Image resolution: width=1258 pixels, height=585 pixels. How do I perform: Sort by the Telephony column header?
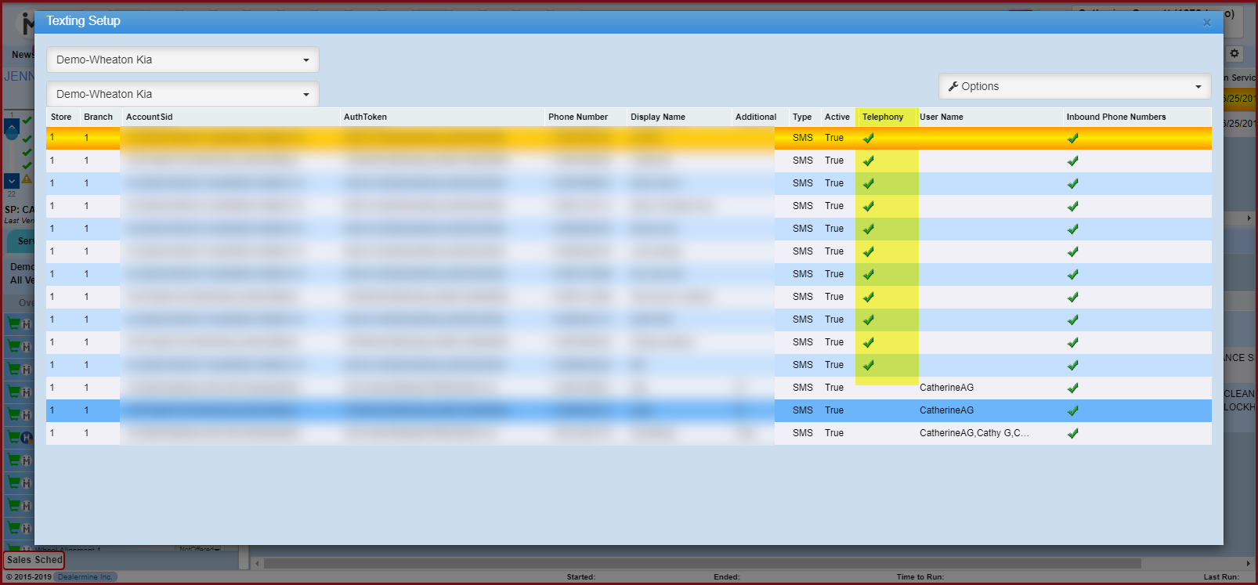tap(883, 117)
